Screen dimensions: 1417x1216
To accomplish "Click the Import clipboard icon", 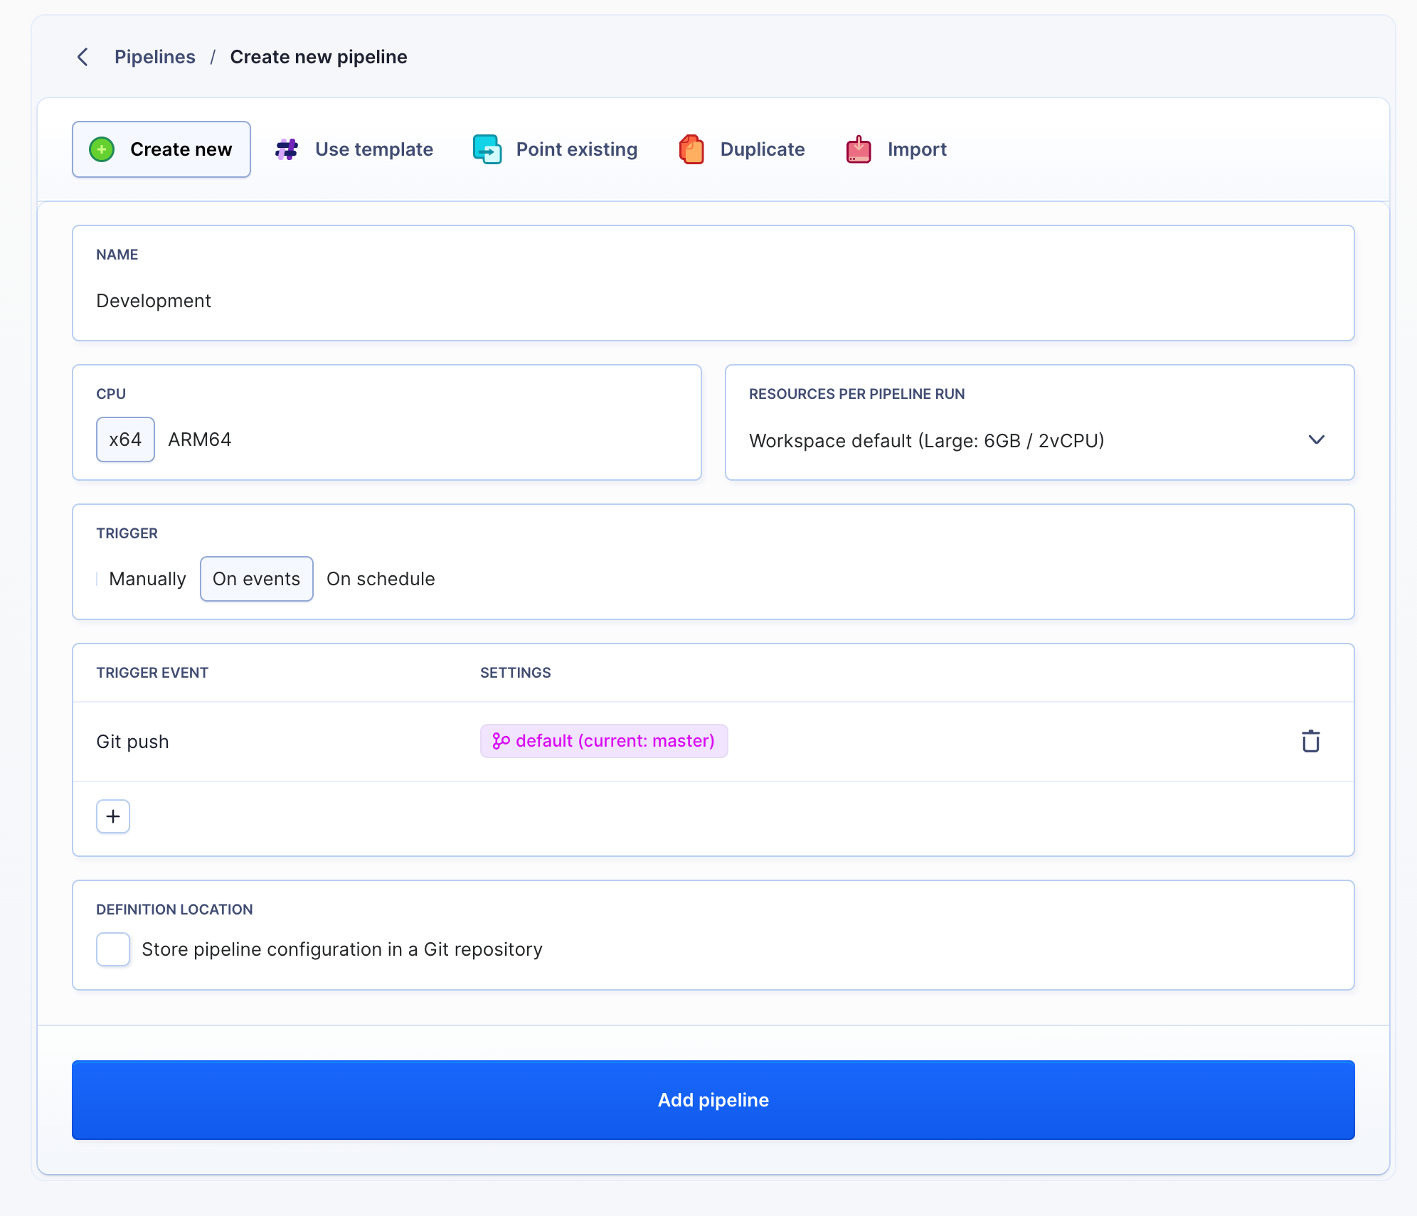I will coord(859,149).
